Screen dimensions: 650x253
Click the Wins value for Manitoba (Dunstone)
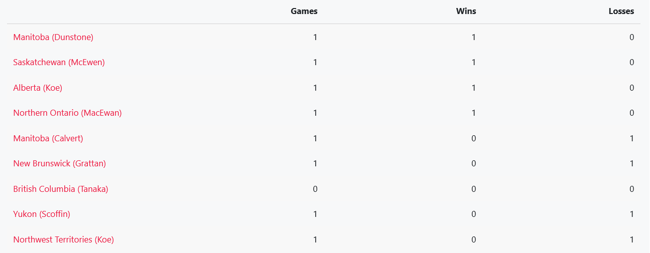point(473,37)
